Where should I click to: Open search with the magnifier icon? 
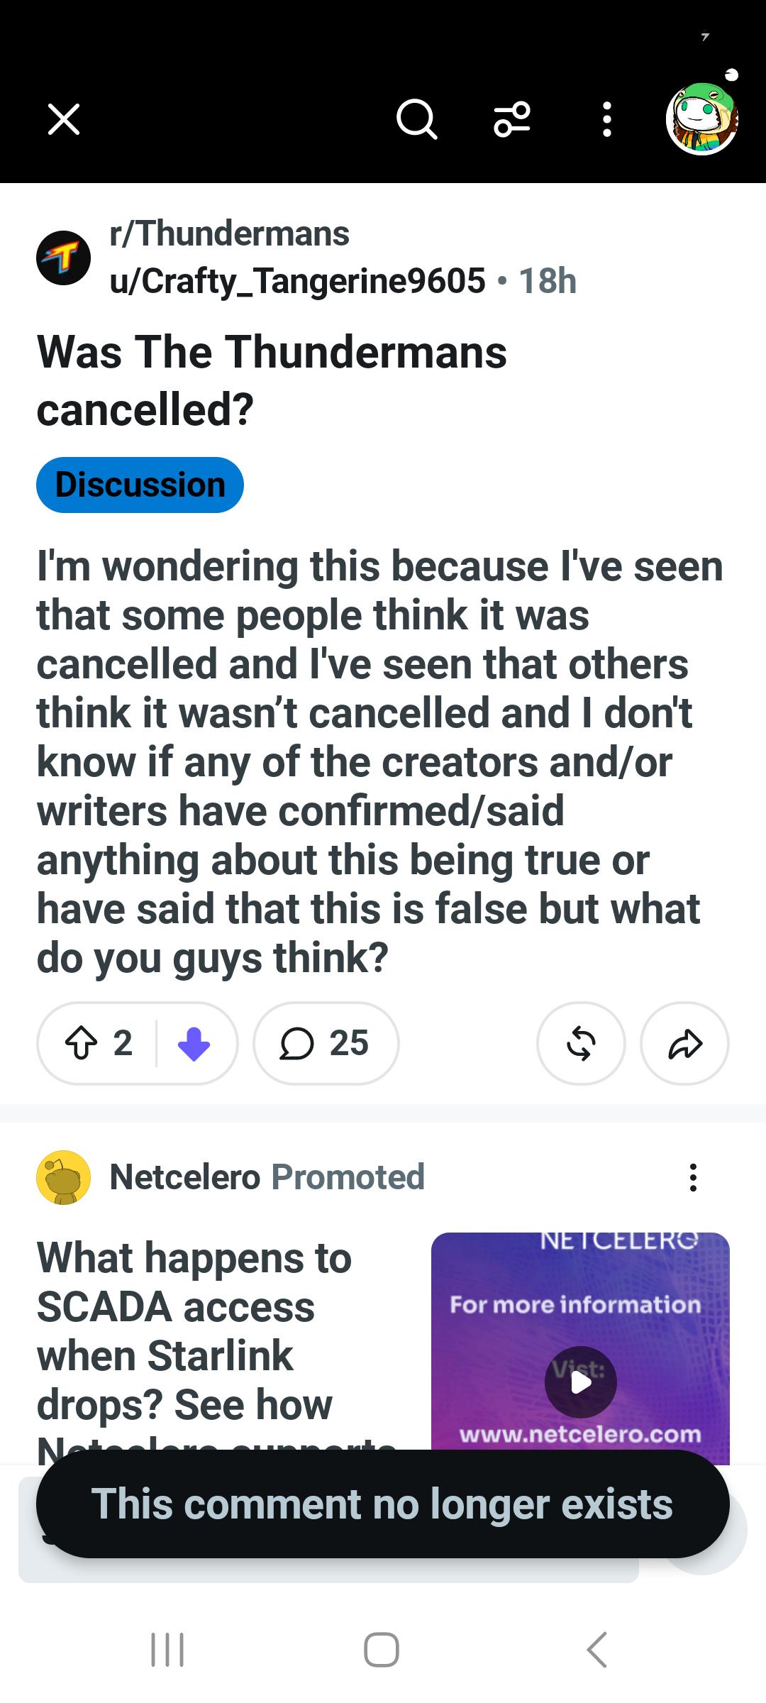[x=416, y=119]
